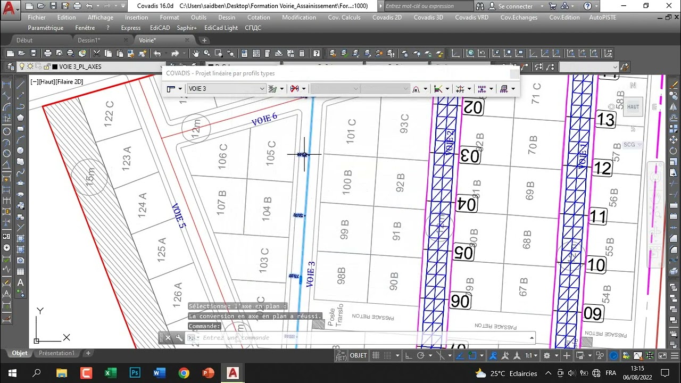The height and width of the screenshot is (383, 681).
Task: Click the Zoom realtime magnifier icon
Action: [207, 53]
